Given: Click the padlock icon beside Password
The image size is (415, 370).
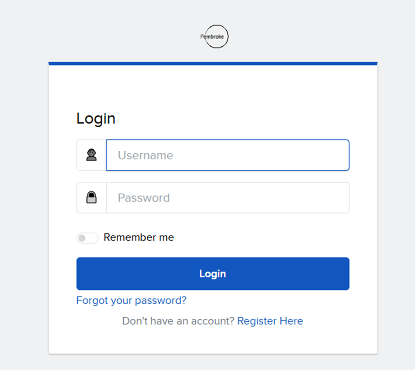Looking at the screenshot, I should pos(91,198).
